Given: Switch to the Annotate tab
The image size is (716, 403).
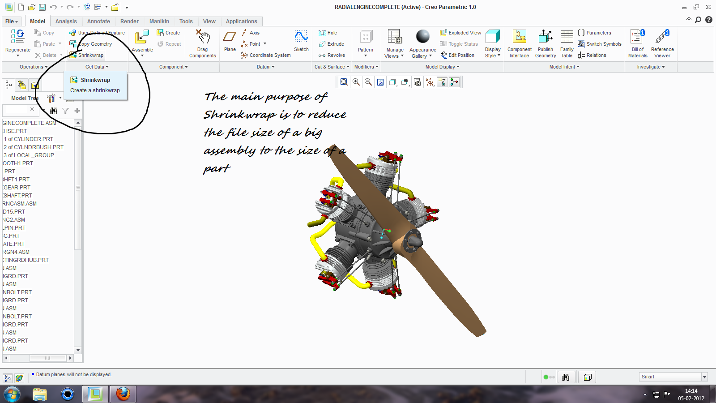Looking at the screenshot, I should coord(98,21).
